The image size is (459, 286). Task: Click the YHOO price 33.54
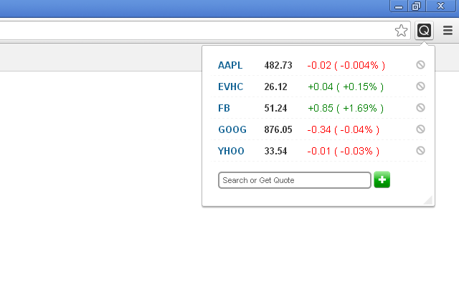275,151
